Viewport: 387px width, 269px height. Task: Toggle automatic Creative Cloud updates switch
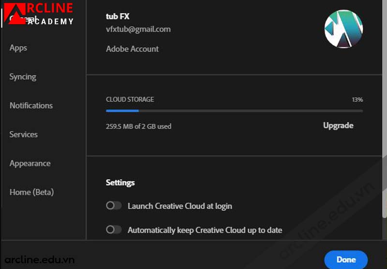pos(114,230)
